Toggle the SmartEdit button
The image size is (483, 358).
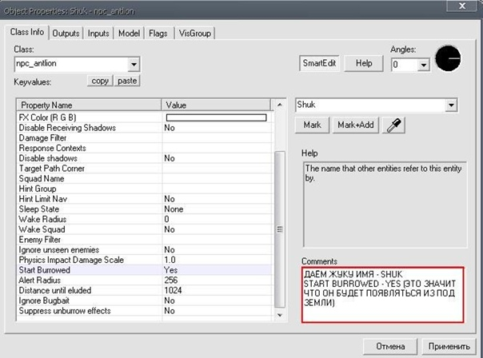[319, 63]
